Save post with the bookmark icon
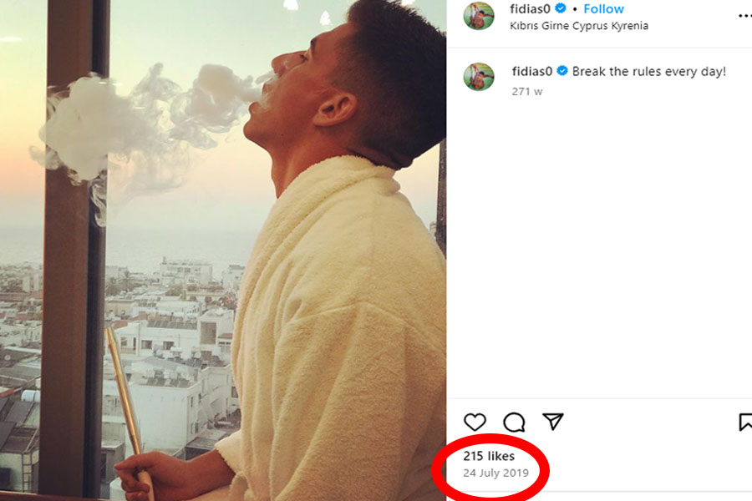The height and width of the screenshot is (501, 752). 745,423
